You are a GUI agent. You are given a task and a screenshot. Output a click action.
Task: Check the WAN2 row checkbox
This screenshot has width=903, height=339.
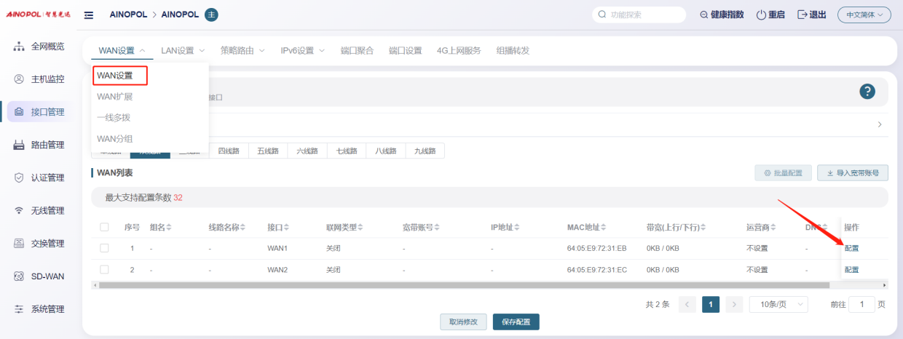click(x=104, y=270)
